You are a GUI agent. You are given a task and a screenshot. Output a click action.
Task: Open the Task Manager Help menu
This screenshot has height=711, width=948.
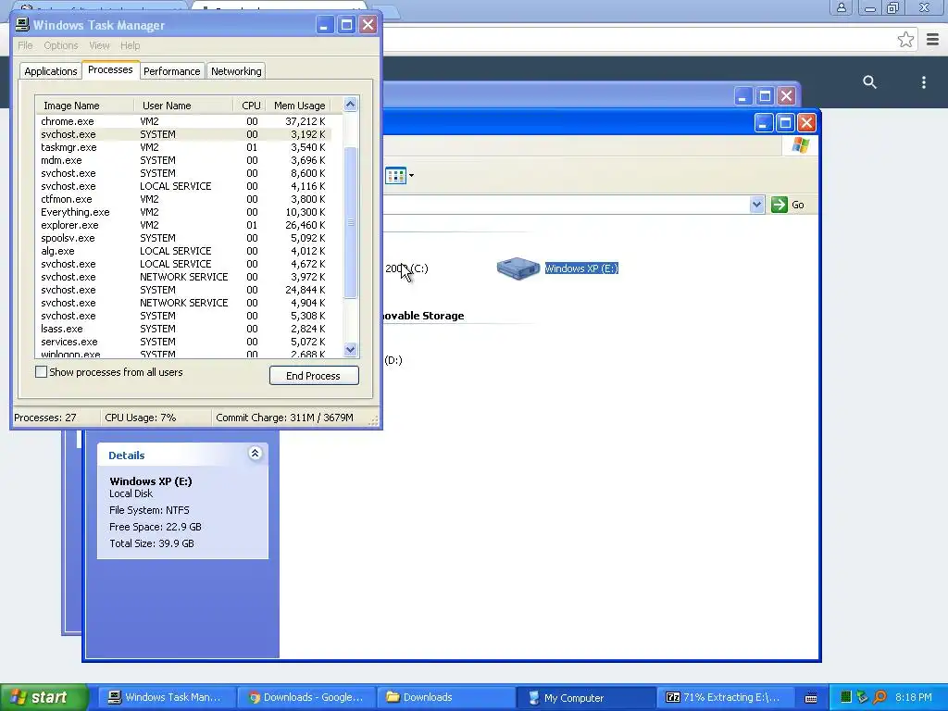pyautogui.click(x=130, y=45)
